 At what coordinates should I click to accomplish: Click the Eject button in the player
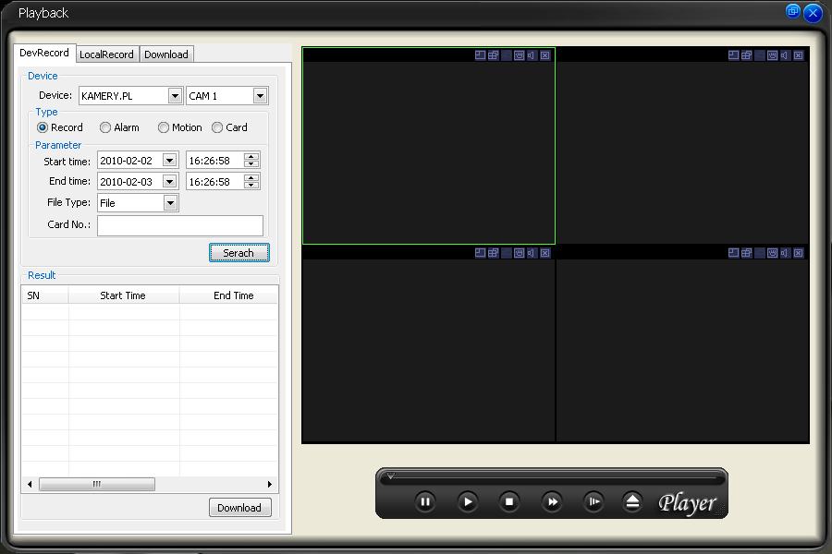click(632, 501)
